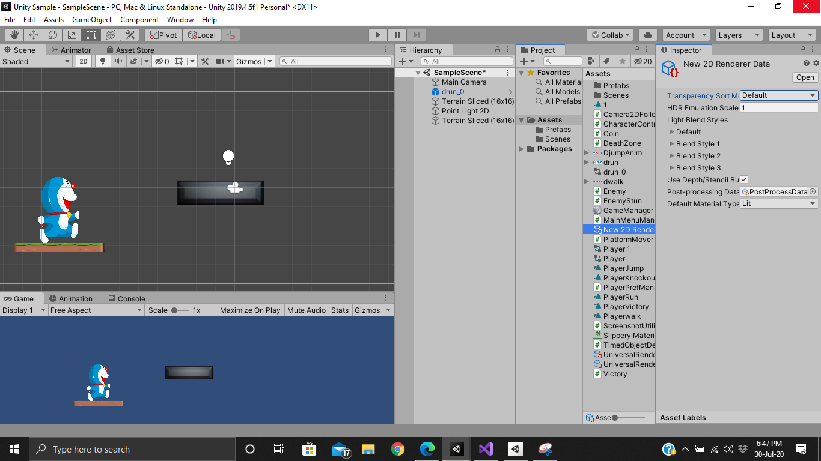Open Account dropdown
The height and width of the screenshot is (461, 821).
686,35
